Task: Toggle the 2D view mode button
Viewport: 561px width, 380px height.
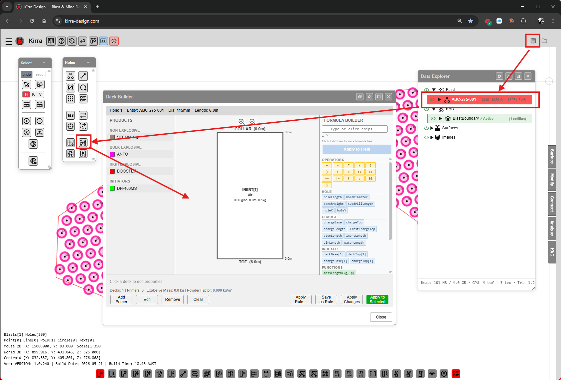Action: click(x=104, y=41)
